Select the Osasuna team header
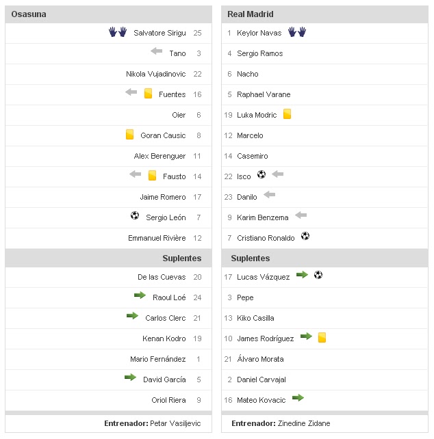 (x=29, y=14)
